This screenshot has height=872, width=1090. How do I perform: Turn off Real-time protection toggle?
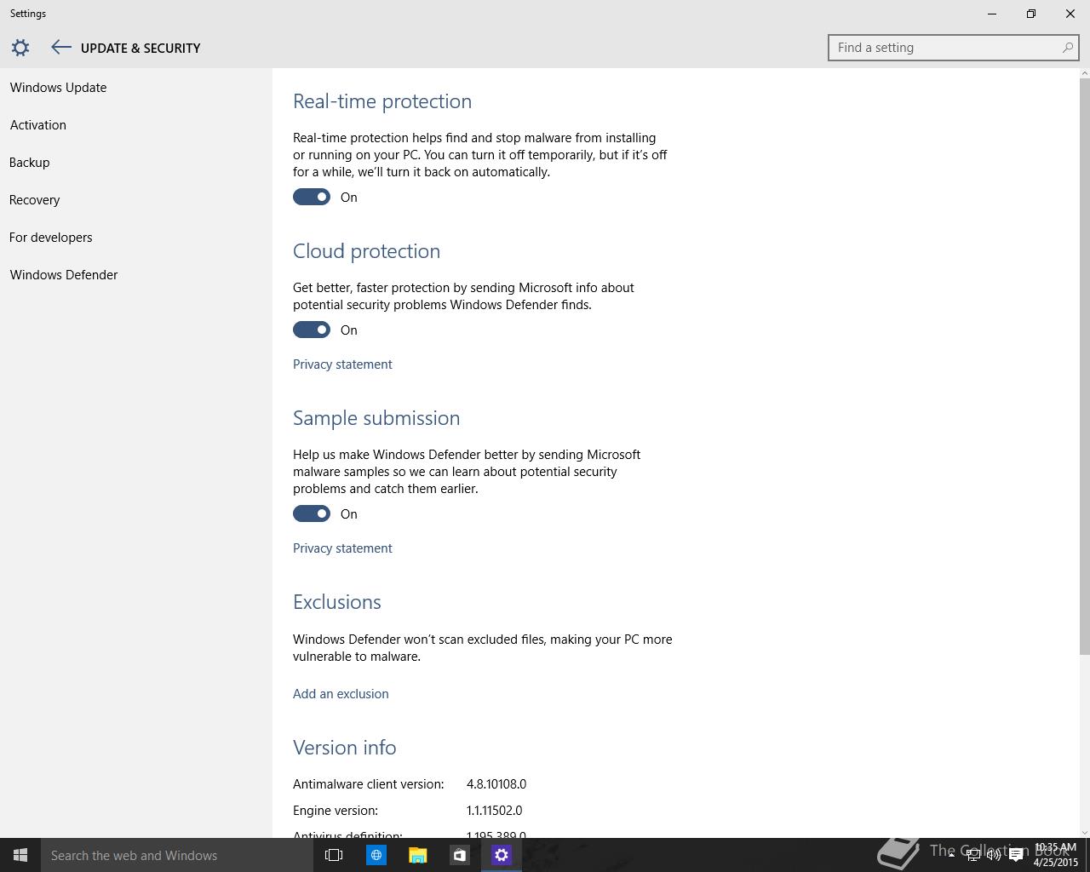pyautogui.click(x=312, y=197)
